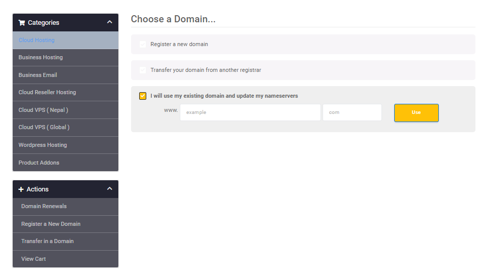
Task: Choose Wordpress Hosting from the sidebar
Action: pyautogui.click(x=43, y=145)
